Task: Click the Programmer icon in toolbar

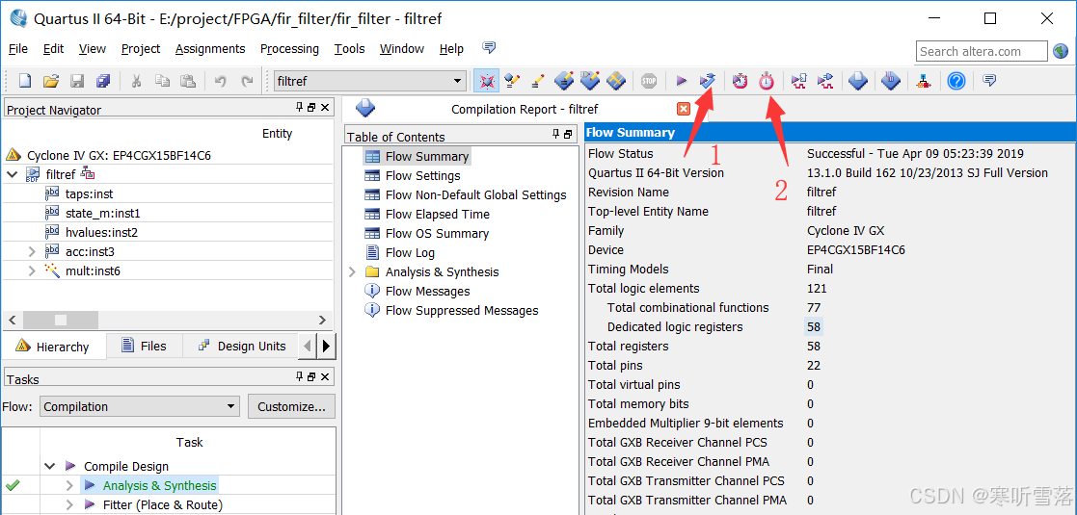Action: (890, 81)
